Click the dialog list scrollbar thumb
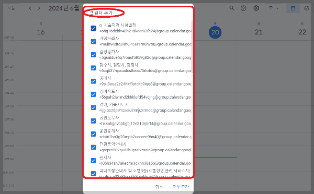This screenshot has height=194, width=314. 192,47
